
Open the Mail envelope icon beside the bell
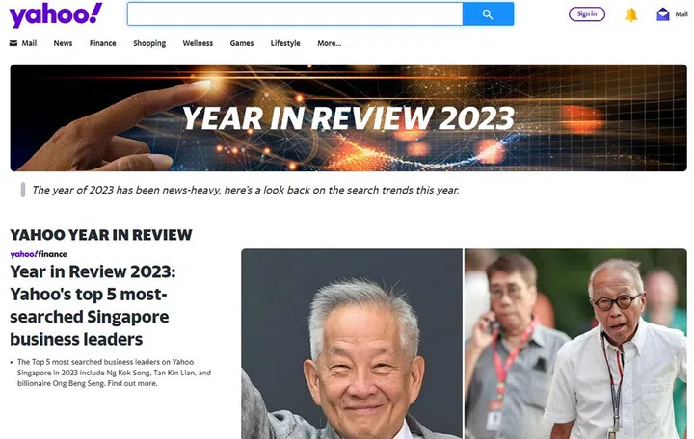point(663,14)
